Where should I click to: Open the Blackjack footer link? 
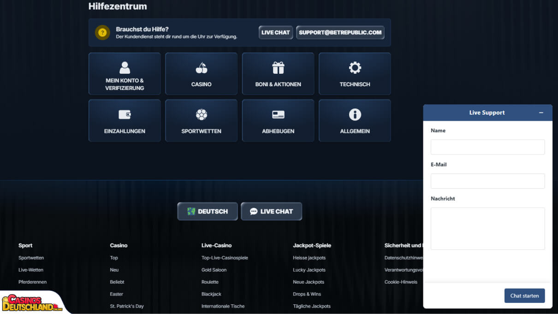click(x=212, y=294)
